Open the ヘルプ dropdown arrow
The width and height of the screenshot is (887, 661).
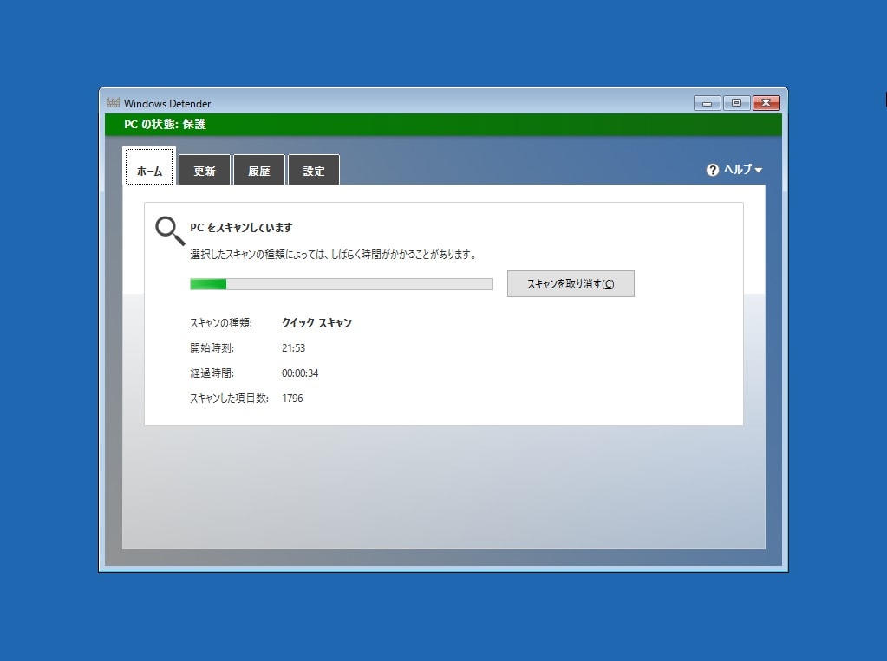coord(759,170)
